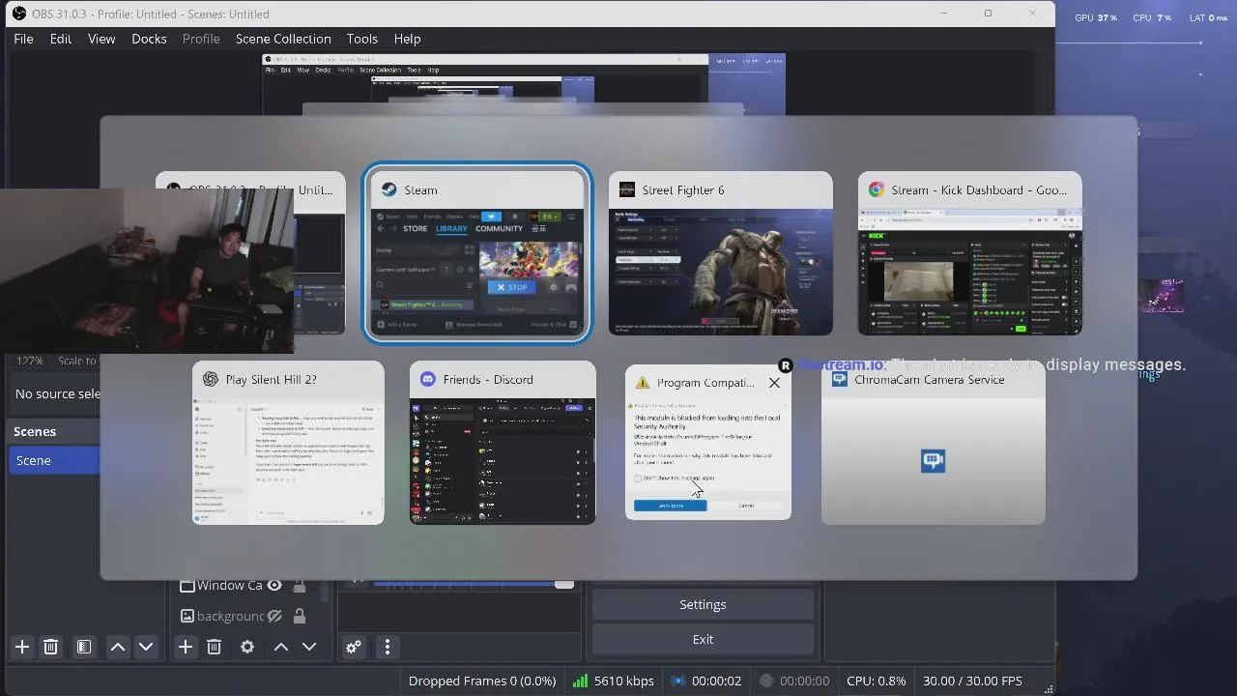Image resolution: width=1237 pixels, height=696 pixels.
Task: Switch to the ChromaCam Camera Service window
Action: [934, 443]
